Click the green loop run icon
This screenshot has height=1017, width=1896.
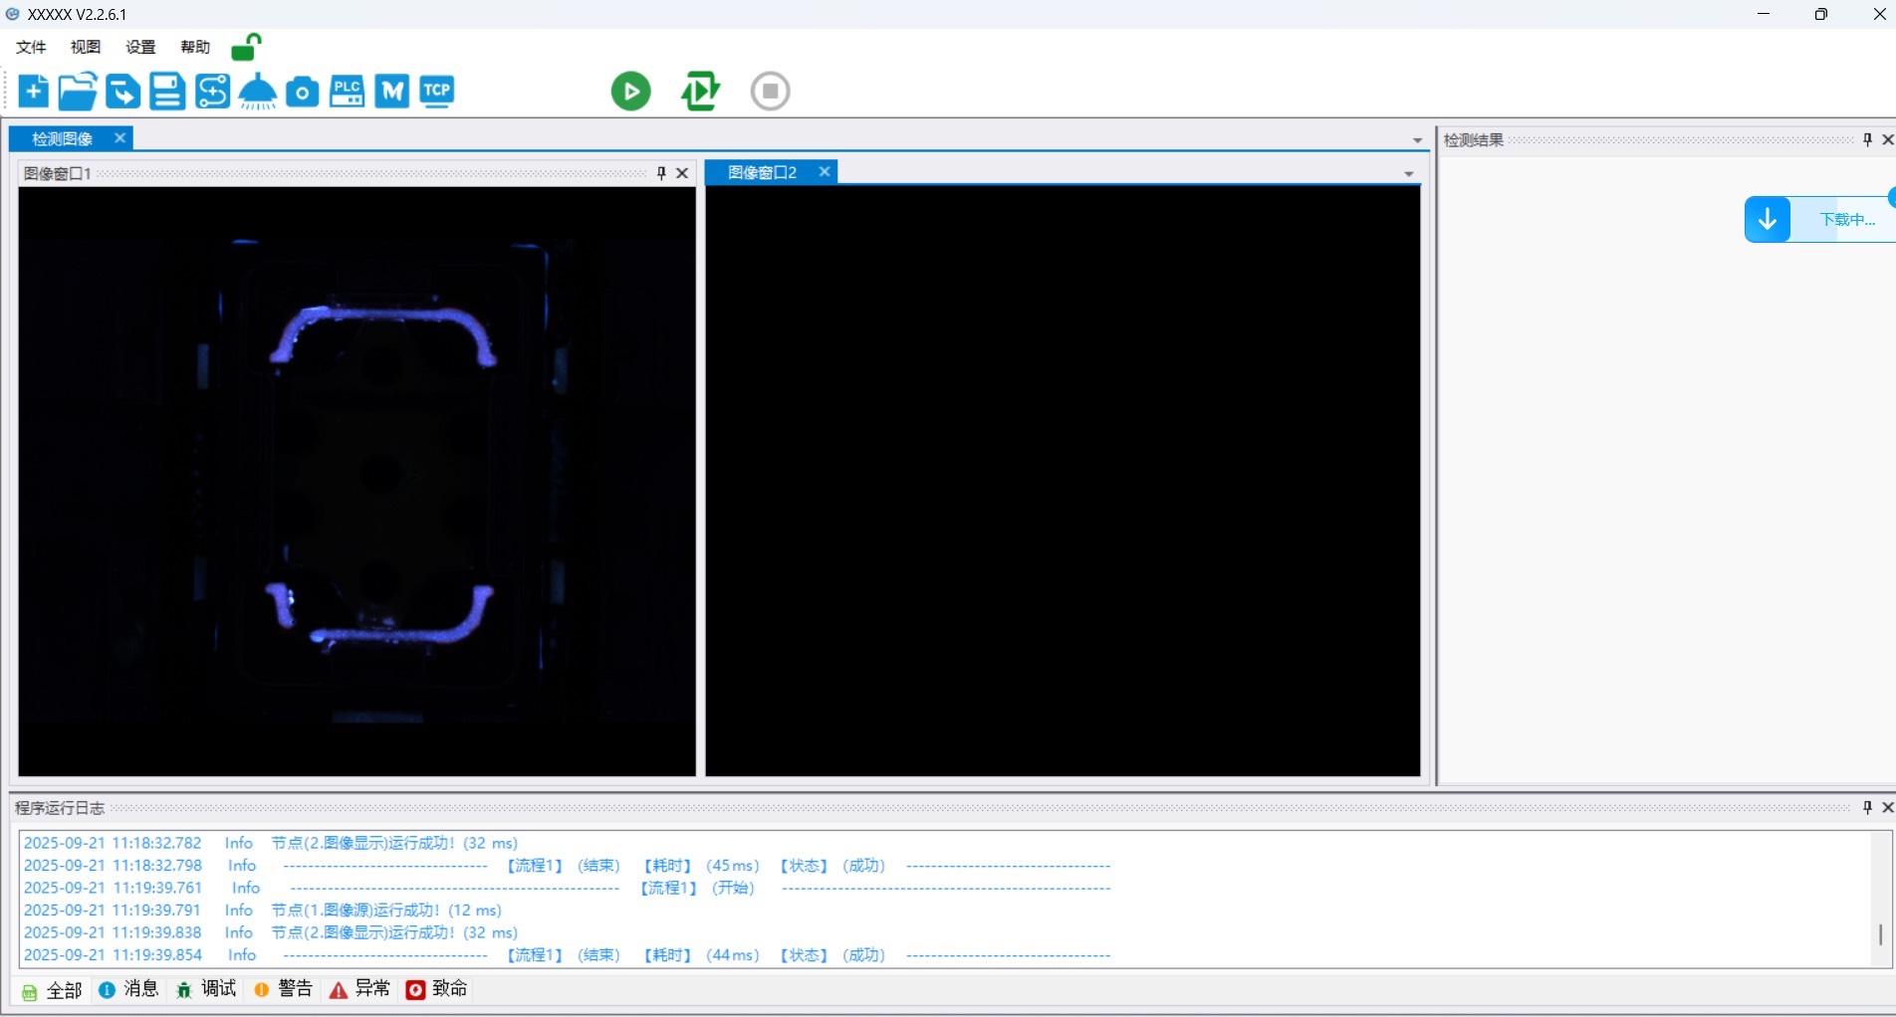pos(700,92)
